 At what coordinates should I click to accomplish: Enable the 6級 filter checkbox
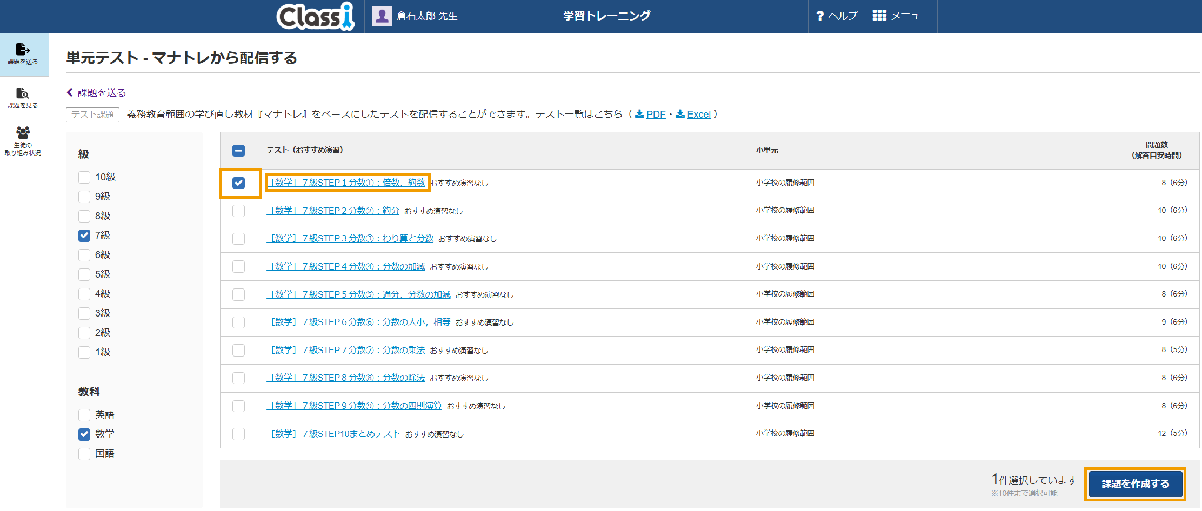point(84,255)
